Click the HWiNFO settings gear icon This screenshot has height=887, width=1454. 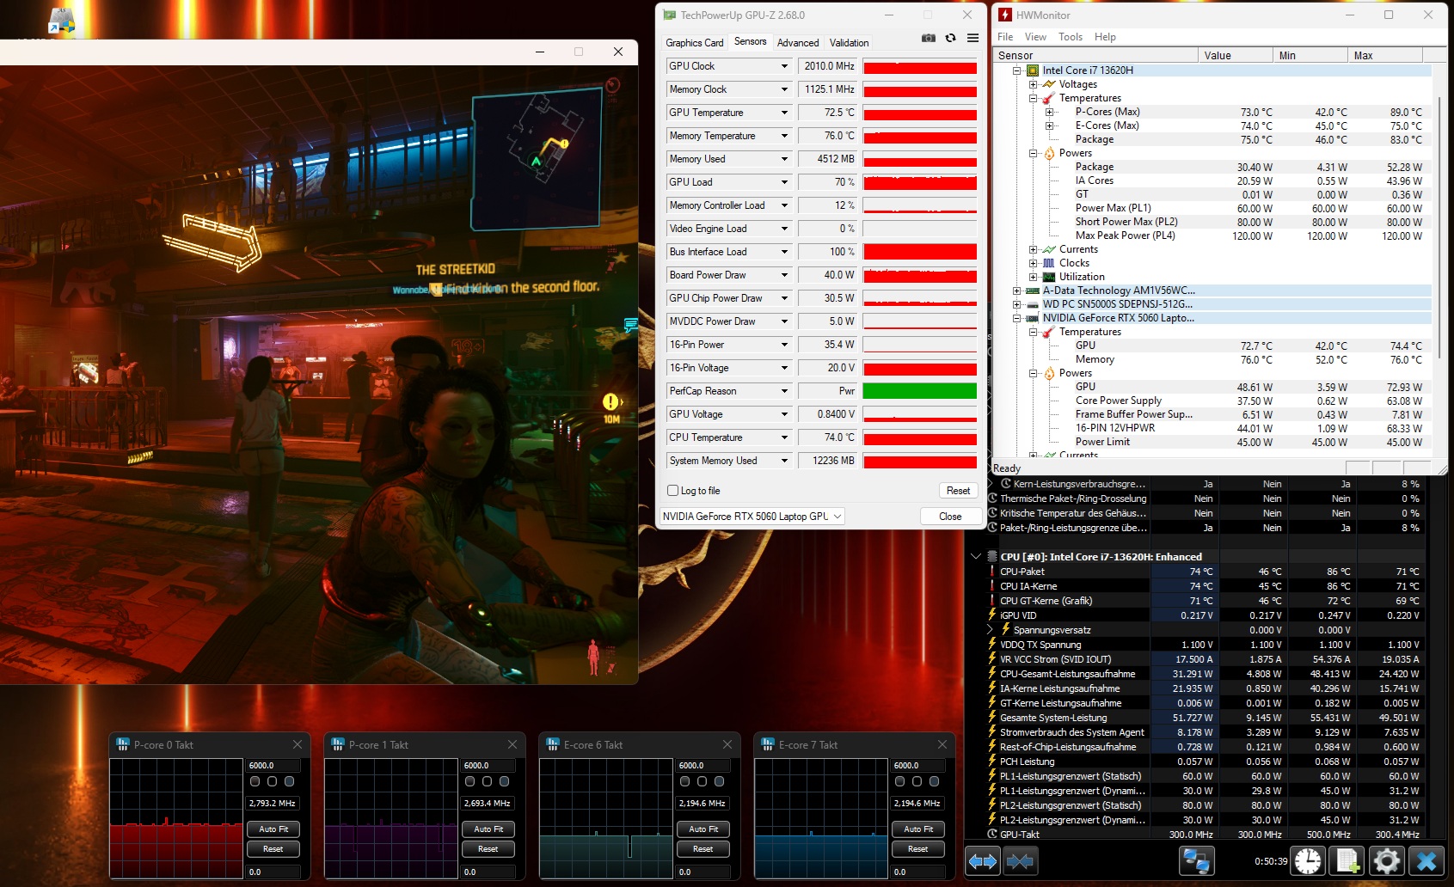pos(1386,860)
